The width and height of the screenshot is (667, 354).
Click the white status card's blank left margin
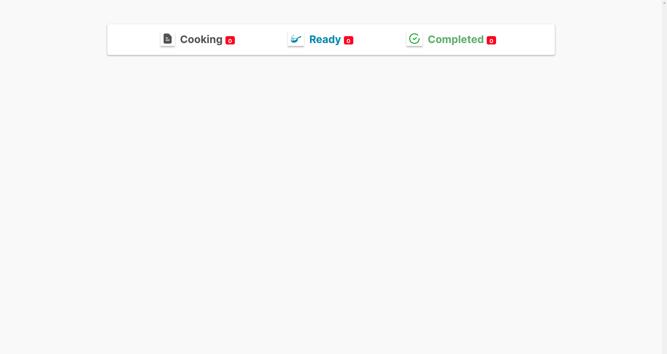pyautogui.click(x=133, y=40)
